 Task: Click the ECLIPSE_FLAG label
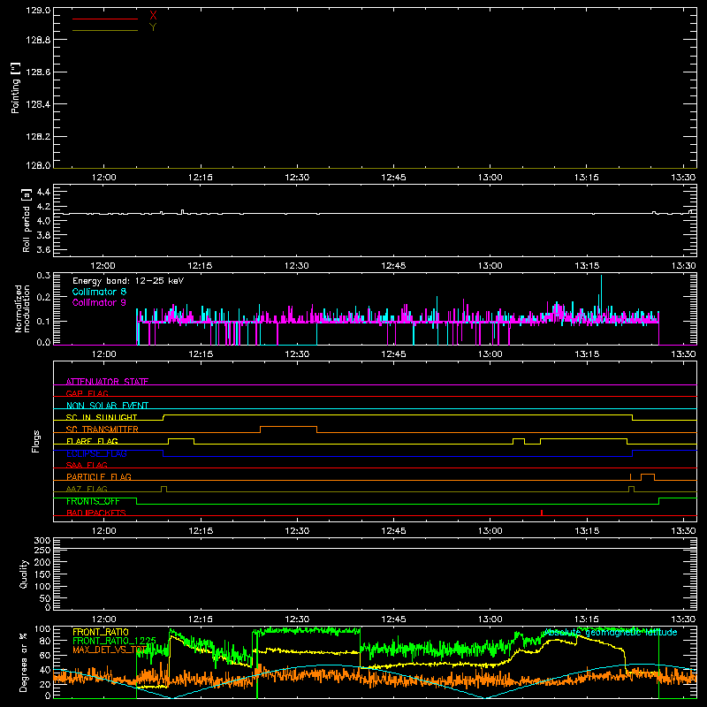point(96,453)
